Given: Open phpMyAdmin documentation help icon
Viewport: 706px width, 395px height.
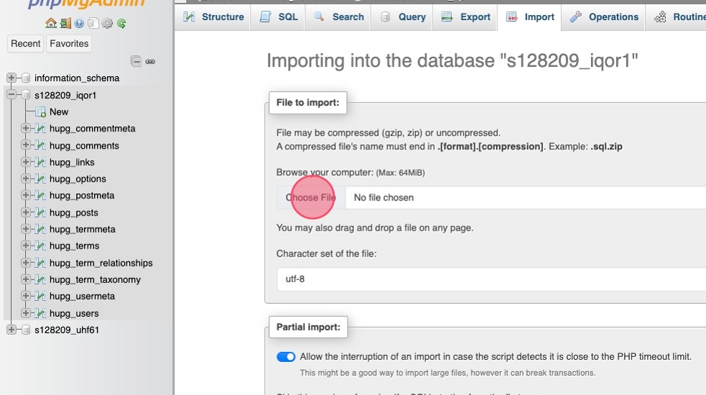Looking at the screenshot, I should tap(79, 24).
